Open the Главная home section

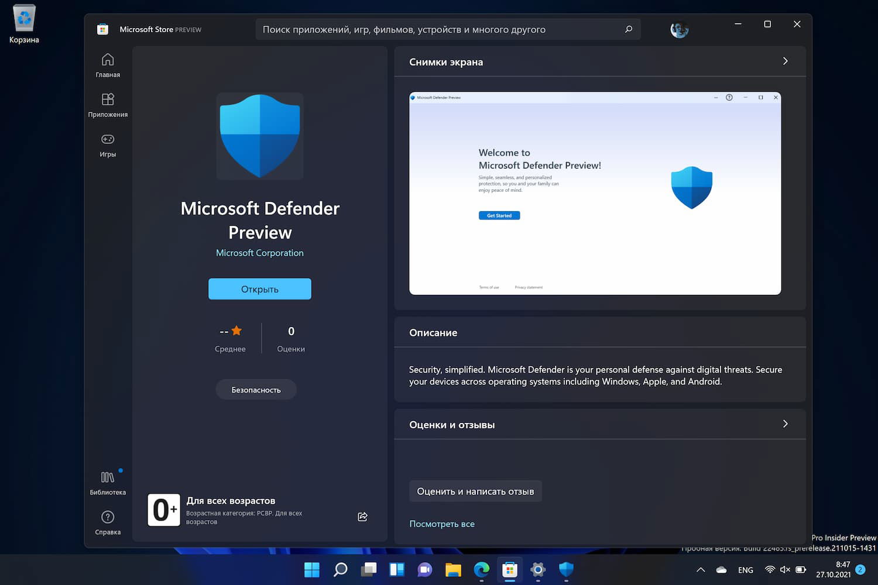pyautogui.click(x=108, y=66)
